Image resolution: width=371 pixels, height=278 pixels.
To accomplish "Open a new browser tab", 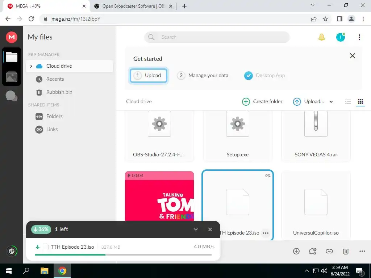I will tap(184, 6).
